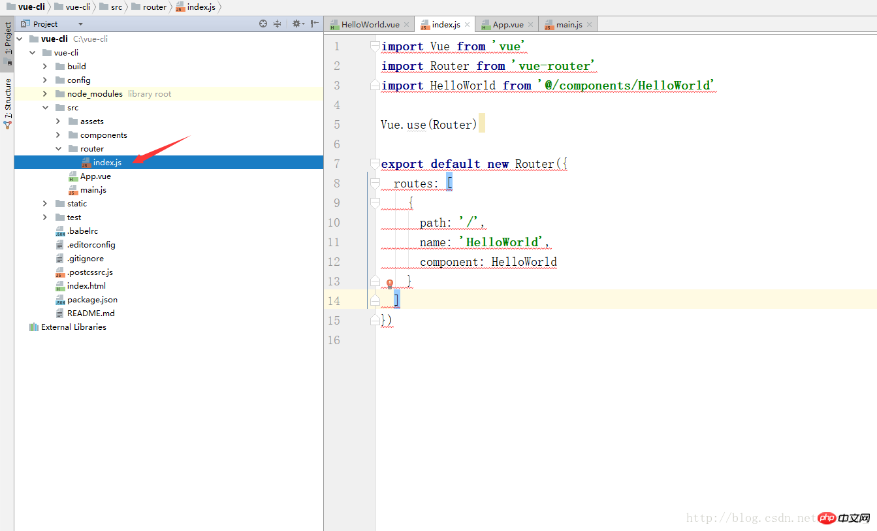The image size is (877, 531).
Task: Close the main.js tab
Action: (x=590, y=25)
